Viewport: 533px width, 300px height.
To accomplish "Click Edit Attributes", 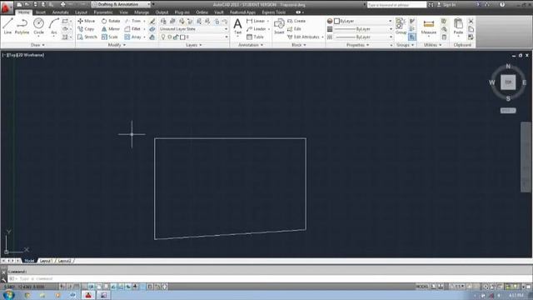I will pyautogui.click(x=303, y=37).
